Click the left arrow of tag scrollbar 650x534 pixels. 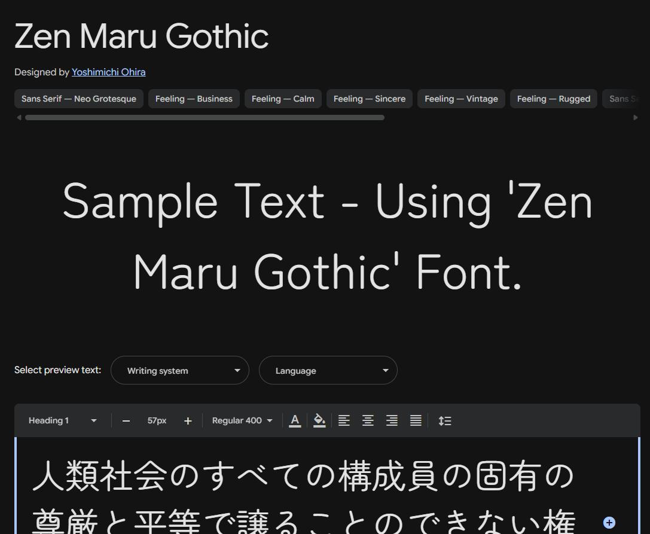tap(19, 117)
